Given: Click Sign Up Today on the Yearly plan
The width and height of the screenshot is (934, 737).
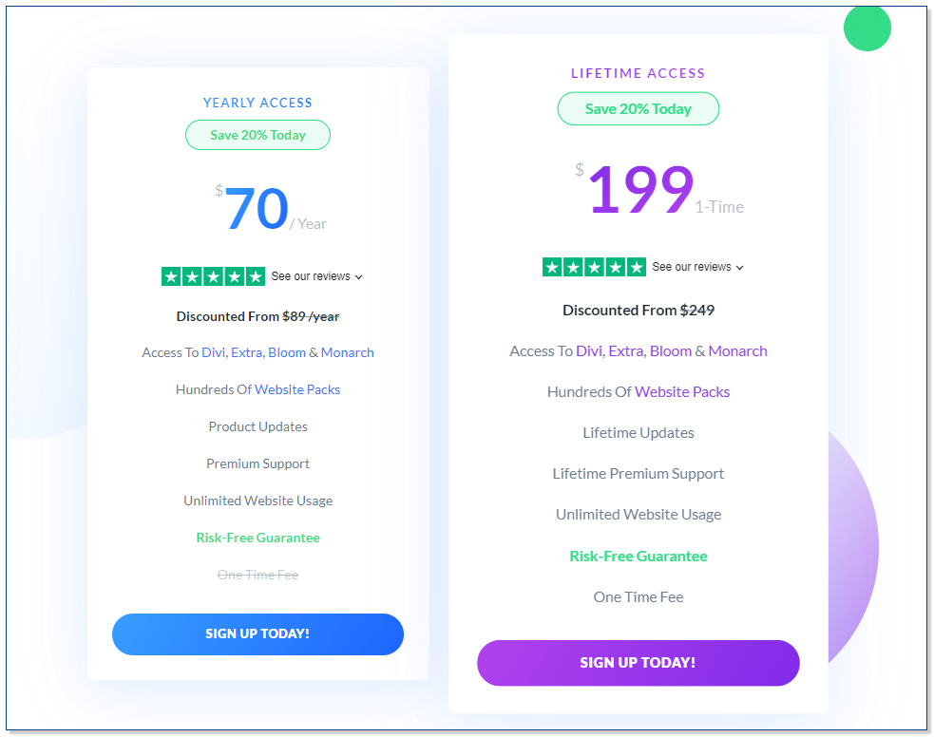Looking at the screenshot, I should (257, 633).
